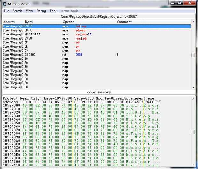
Task: Click hex view scrollbar down arrow
Action: tap(193, 164)
